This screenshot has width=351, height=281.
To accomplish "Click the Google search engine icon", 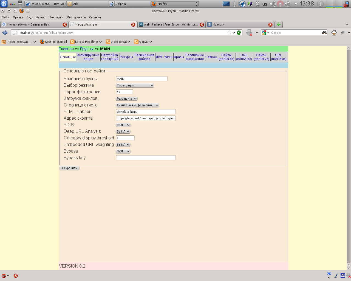I will (x=264, y=32).
